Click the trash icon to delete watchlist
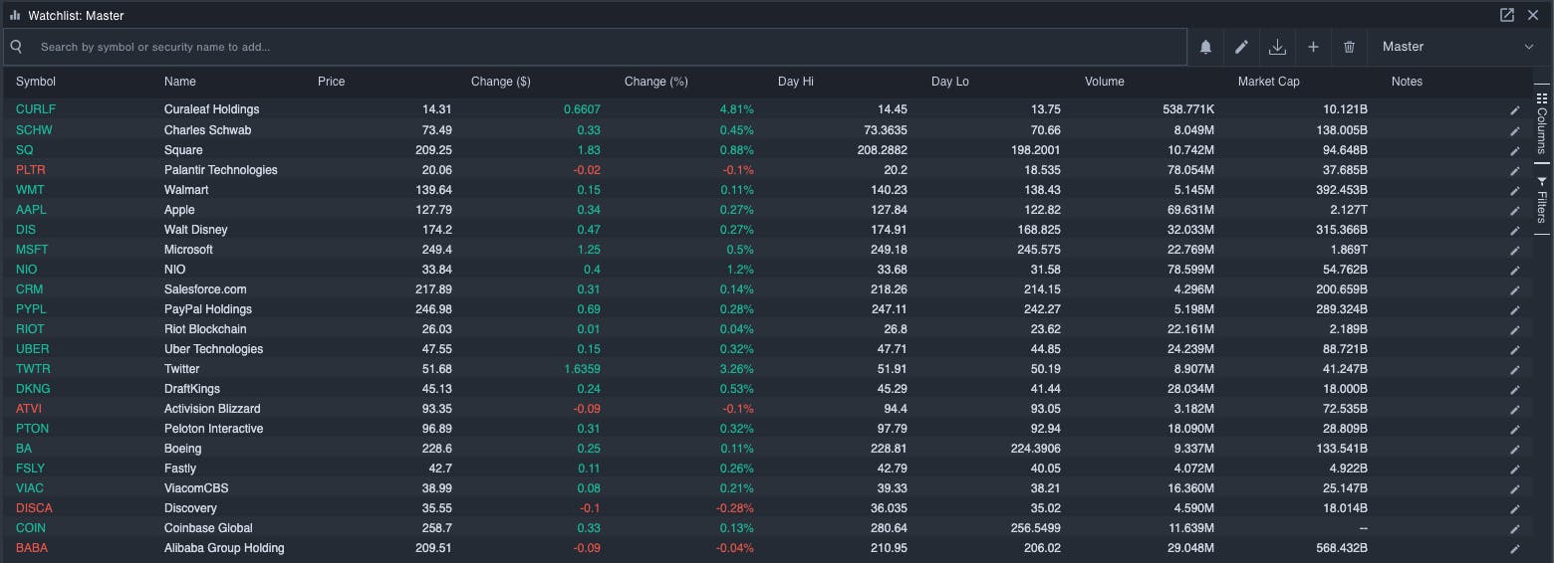This screenshot has width=1554, height=563. click(1349, 47)
